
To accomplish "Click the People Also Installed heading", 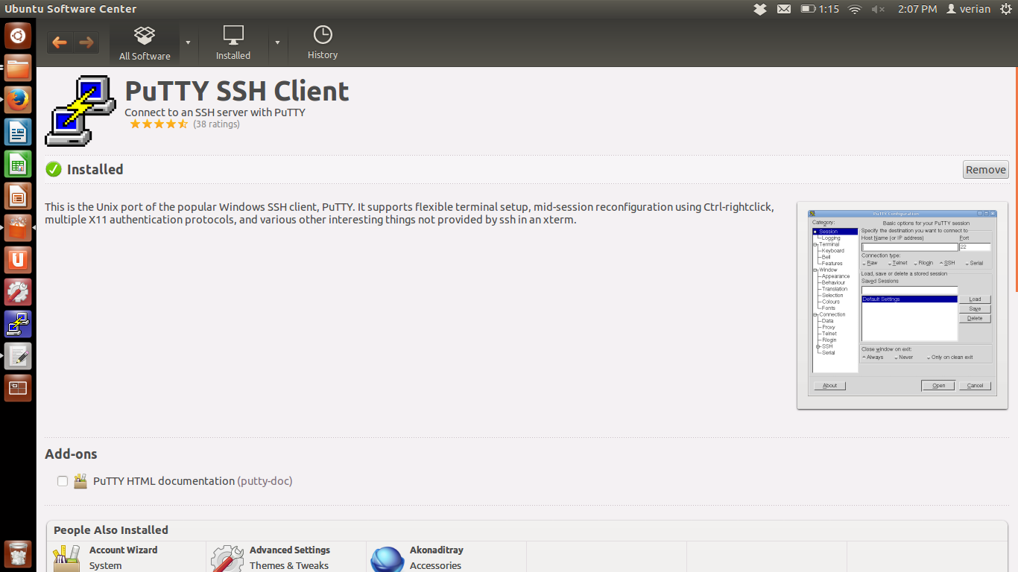I will pos(111,530).
